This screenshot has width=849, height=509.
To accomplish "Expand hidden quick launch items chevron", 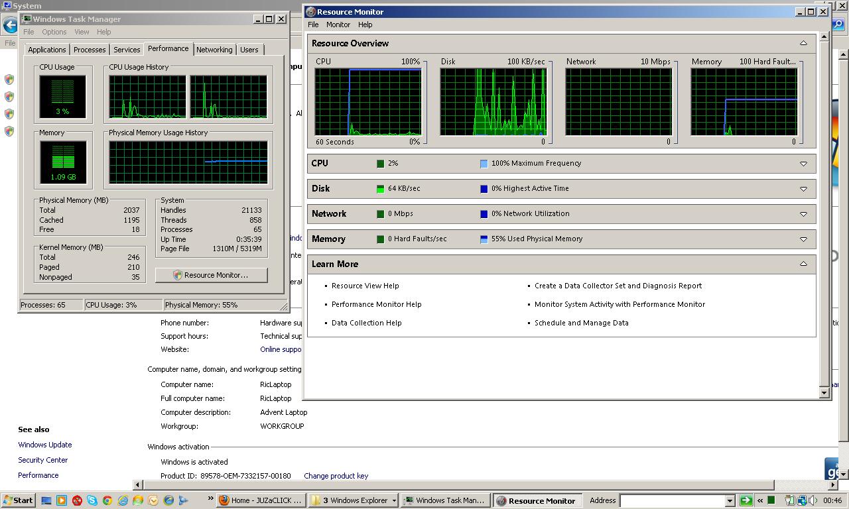I will pos(211,499).
